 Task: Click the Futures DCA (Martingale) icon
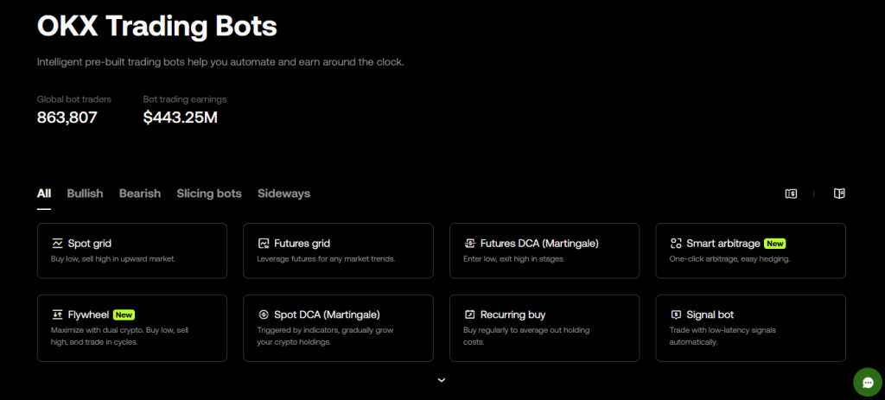click(x=469, y=244)
